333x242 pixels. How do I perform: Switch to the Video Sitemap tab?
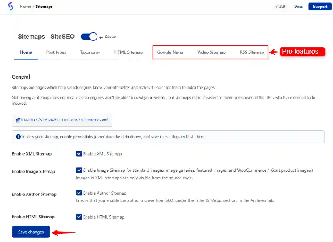coord(211,52)
